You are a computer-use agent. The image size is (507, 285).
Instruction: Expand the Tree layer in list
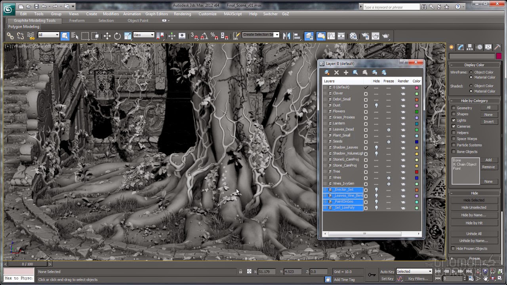[x=325, y=171]
